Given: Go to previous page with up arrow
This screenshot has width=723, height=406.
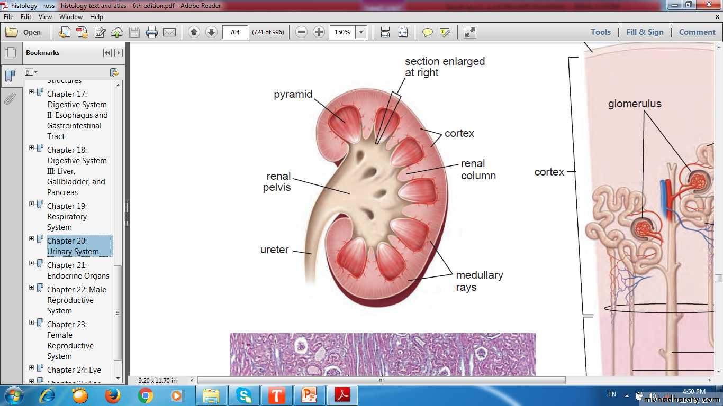Looking at the screenshot, I should [194, 32].
